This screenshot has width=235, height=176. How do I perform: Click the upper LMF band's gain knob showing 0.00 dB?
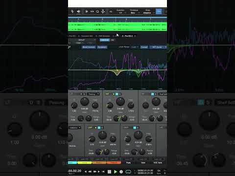(x=120, y=102)
